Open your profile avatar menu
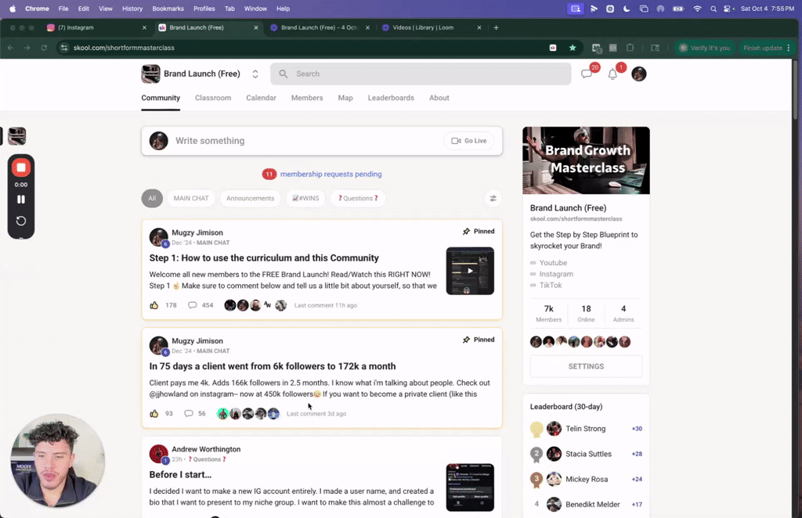This screenshot has height=518, width=802. [x=638, y=74]
